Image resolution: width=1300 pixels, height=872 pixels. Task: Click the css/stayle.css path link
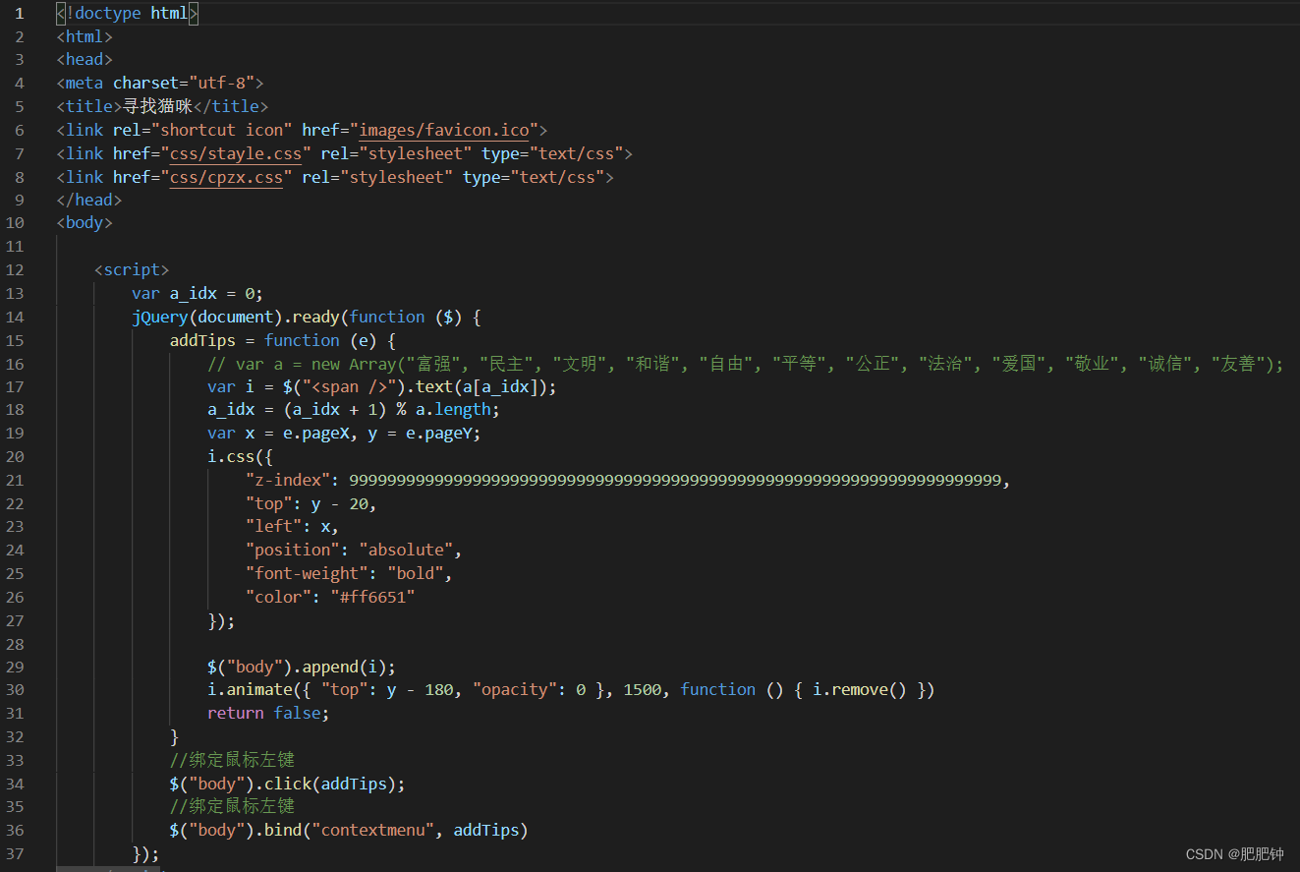point(236,153)
